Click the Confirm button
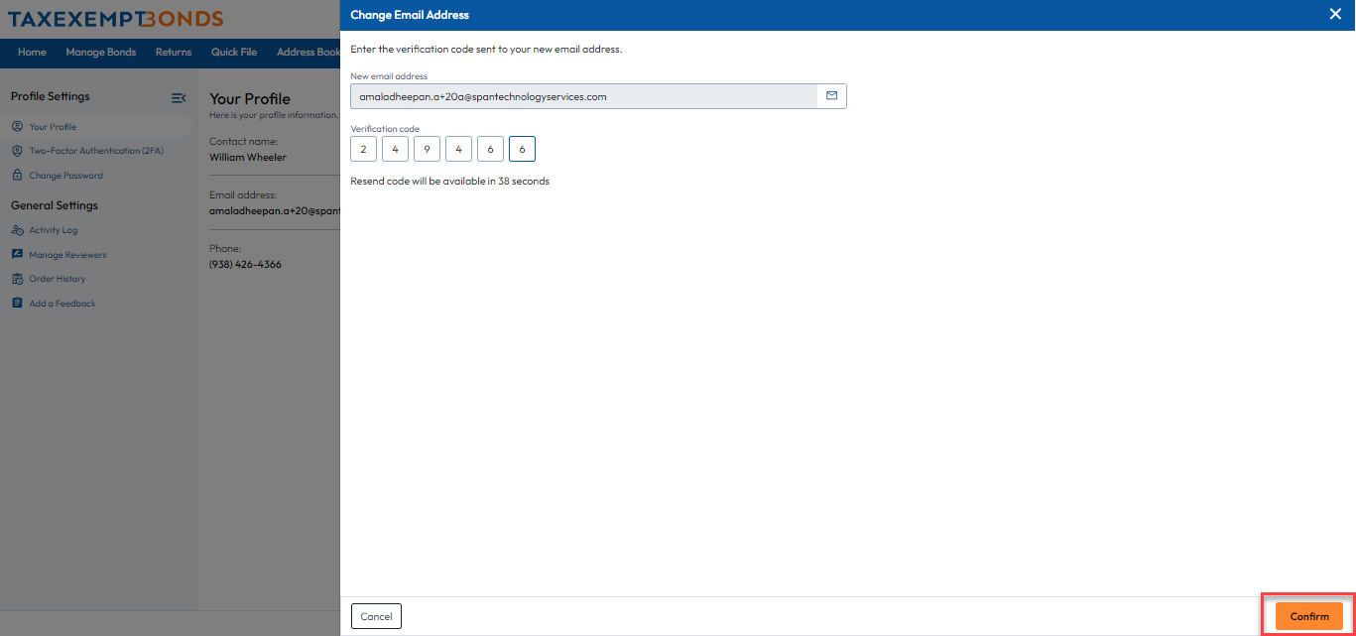The width and height of the screenshot is (1356, 636). click(x=1308, y=616)
